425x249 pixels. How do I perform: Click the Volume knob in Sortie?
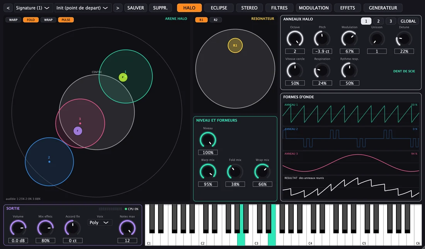pos(18,228)
